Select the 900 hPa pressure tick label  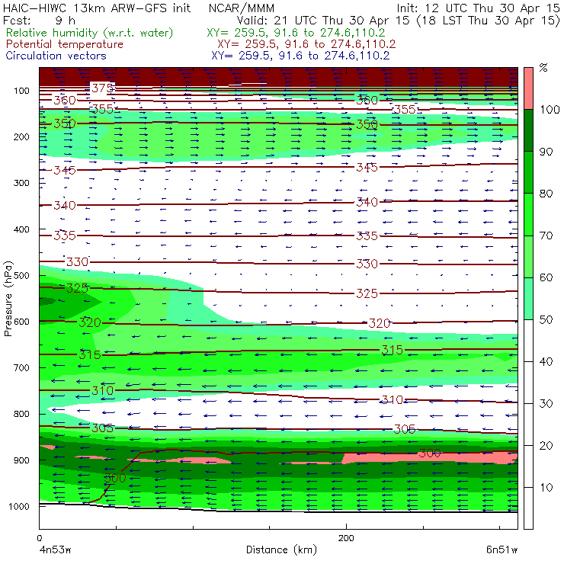pos(21,460)
